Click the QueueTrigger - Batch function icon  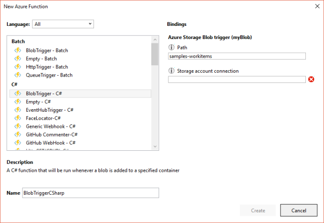(18, 75)
